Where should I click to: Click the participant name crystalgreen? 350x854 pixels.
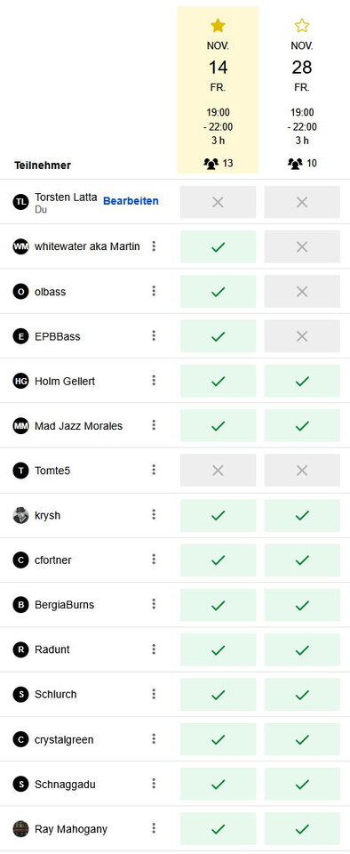(64, 739)
